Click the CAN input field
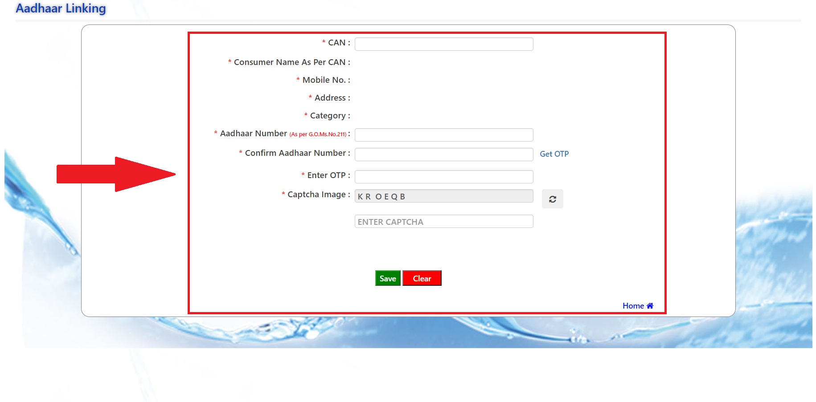This screenshot has width=816, height=402. pos(444,44)
